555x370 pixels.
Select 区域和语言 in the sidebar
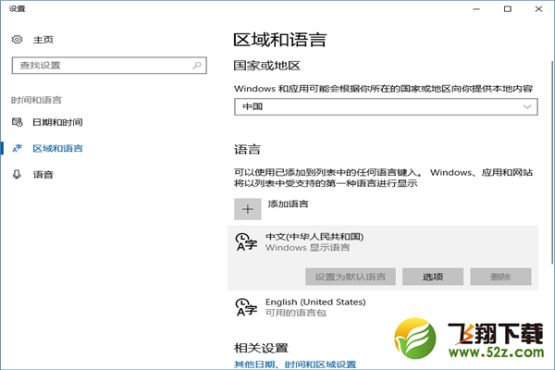[57, 148]
